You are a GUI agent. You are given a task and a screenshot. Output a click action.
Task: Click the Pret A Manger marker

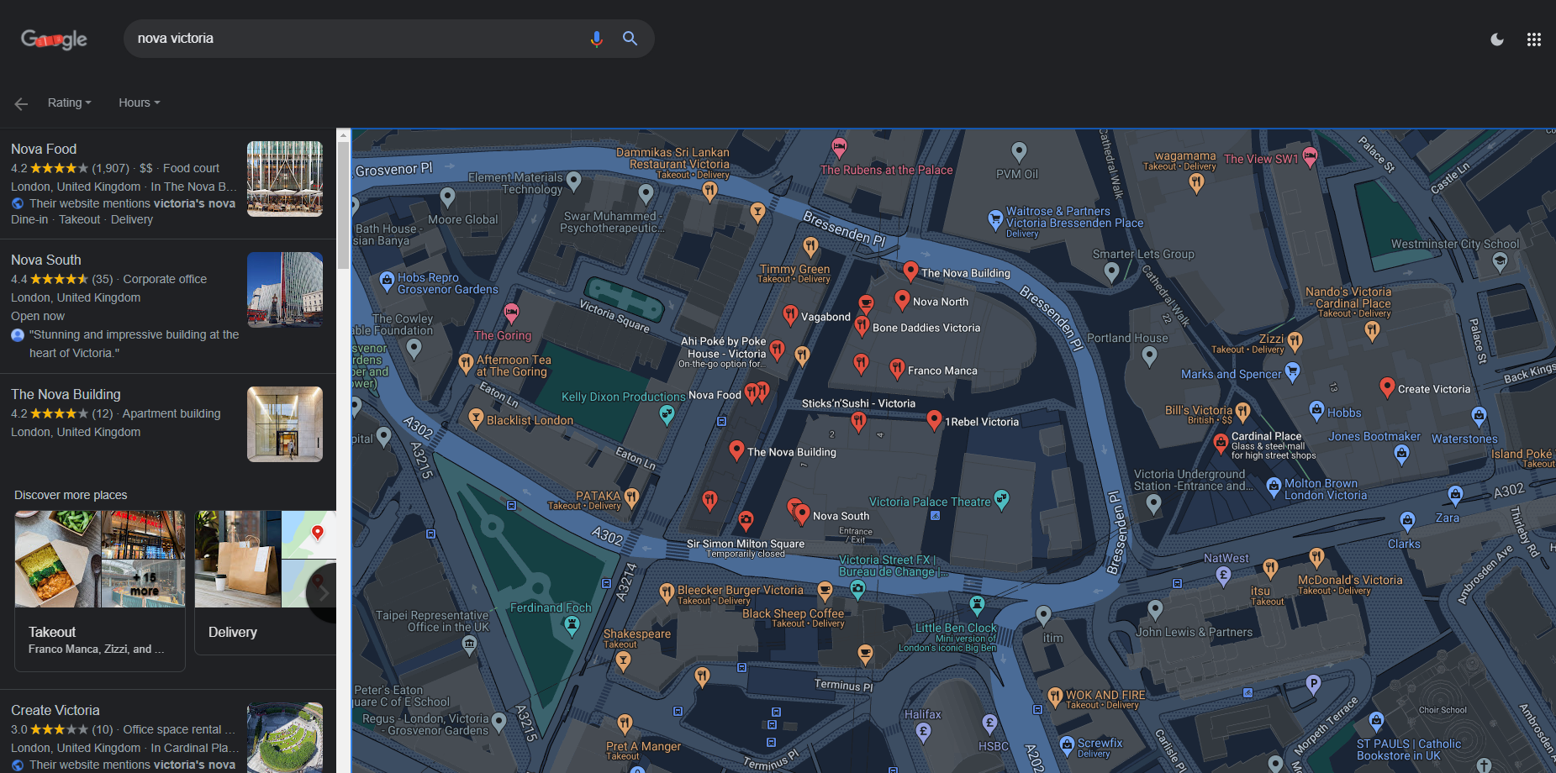point(625,723)
